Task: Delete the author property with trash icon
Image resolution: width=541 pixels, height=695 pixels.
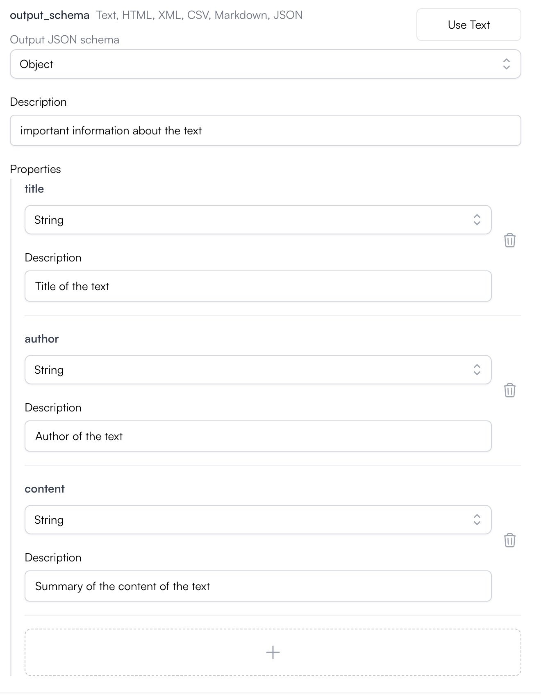Action: coord(509,390)
